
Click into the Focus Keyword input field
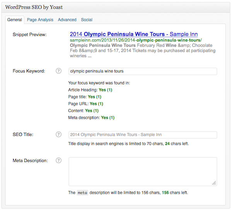coord(142,72)
